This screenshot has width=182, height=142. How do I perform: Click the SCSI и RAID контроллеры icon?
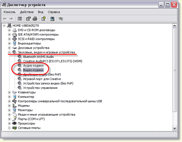click(15, 39)
